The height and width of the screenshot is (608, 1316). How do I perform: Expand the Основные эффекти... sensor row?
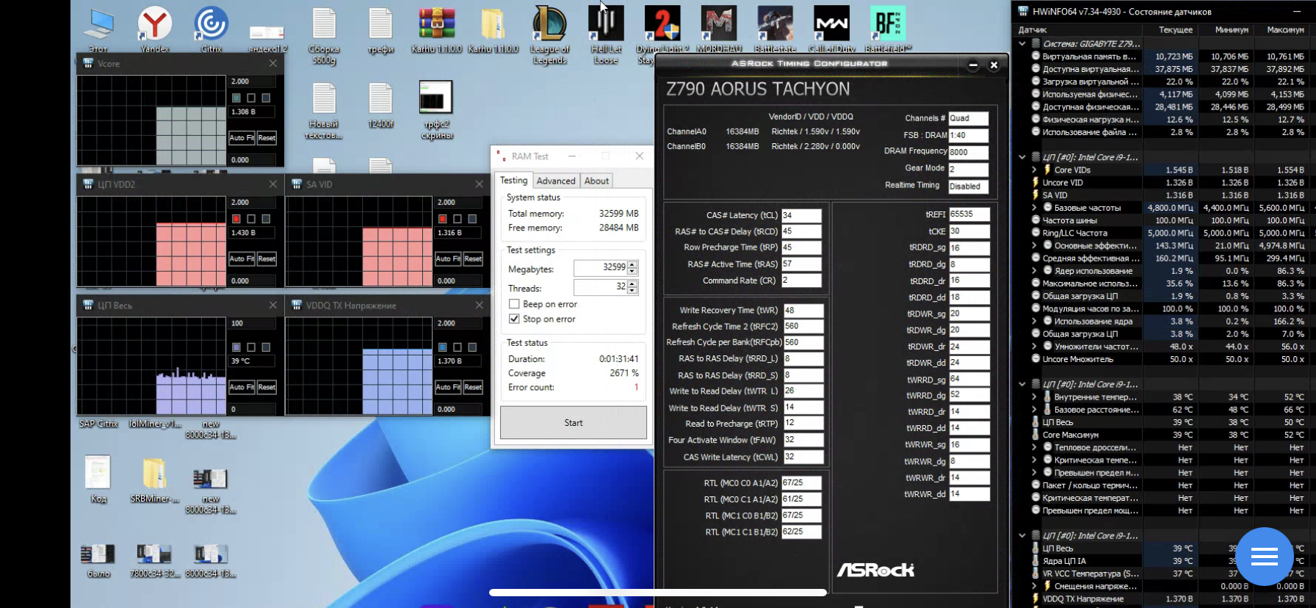point(1034,245)
